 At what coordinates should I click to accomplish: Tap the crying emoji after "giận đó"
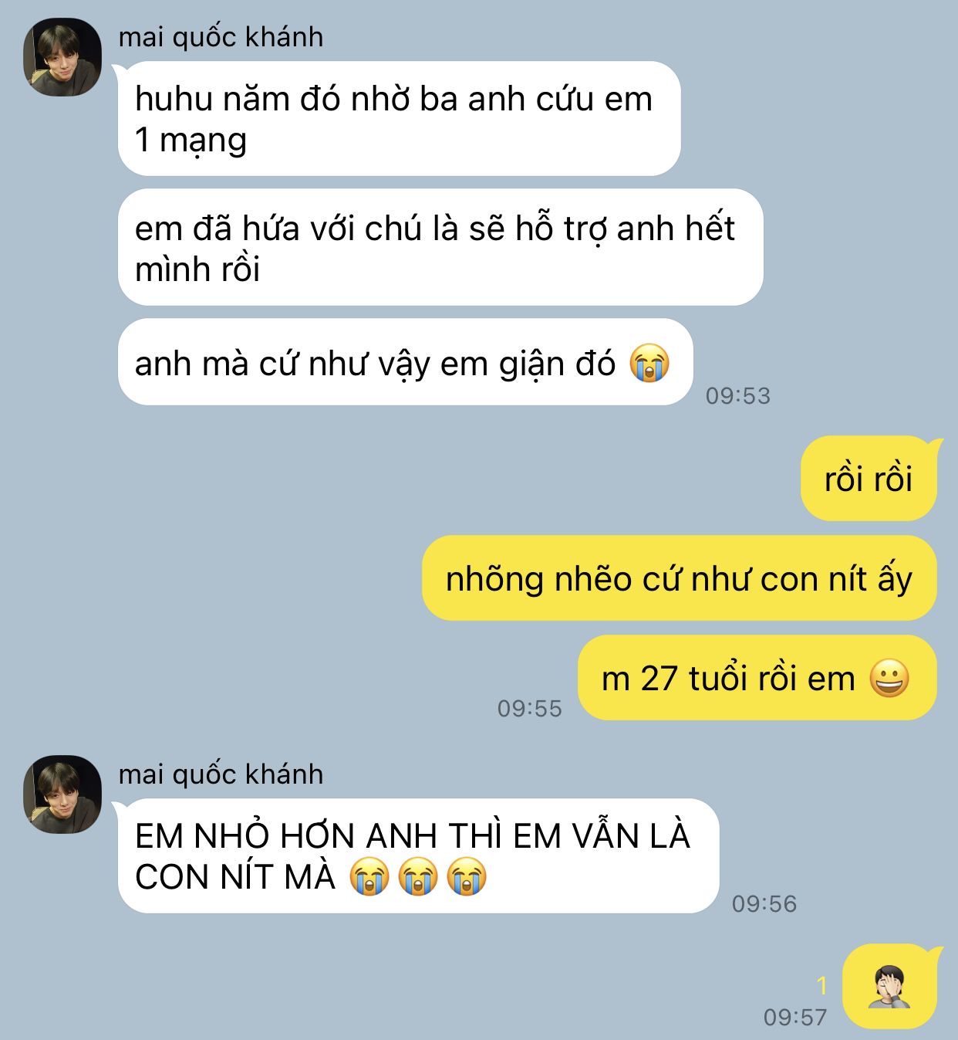(649, 363)
